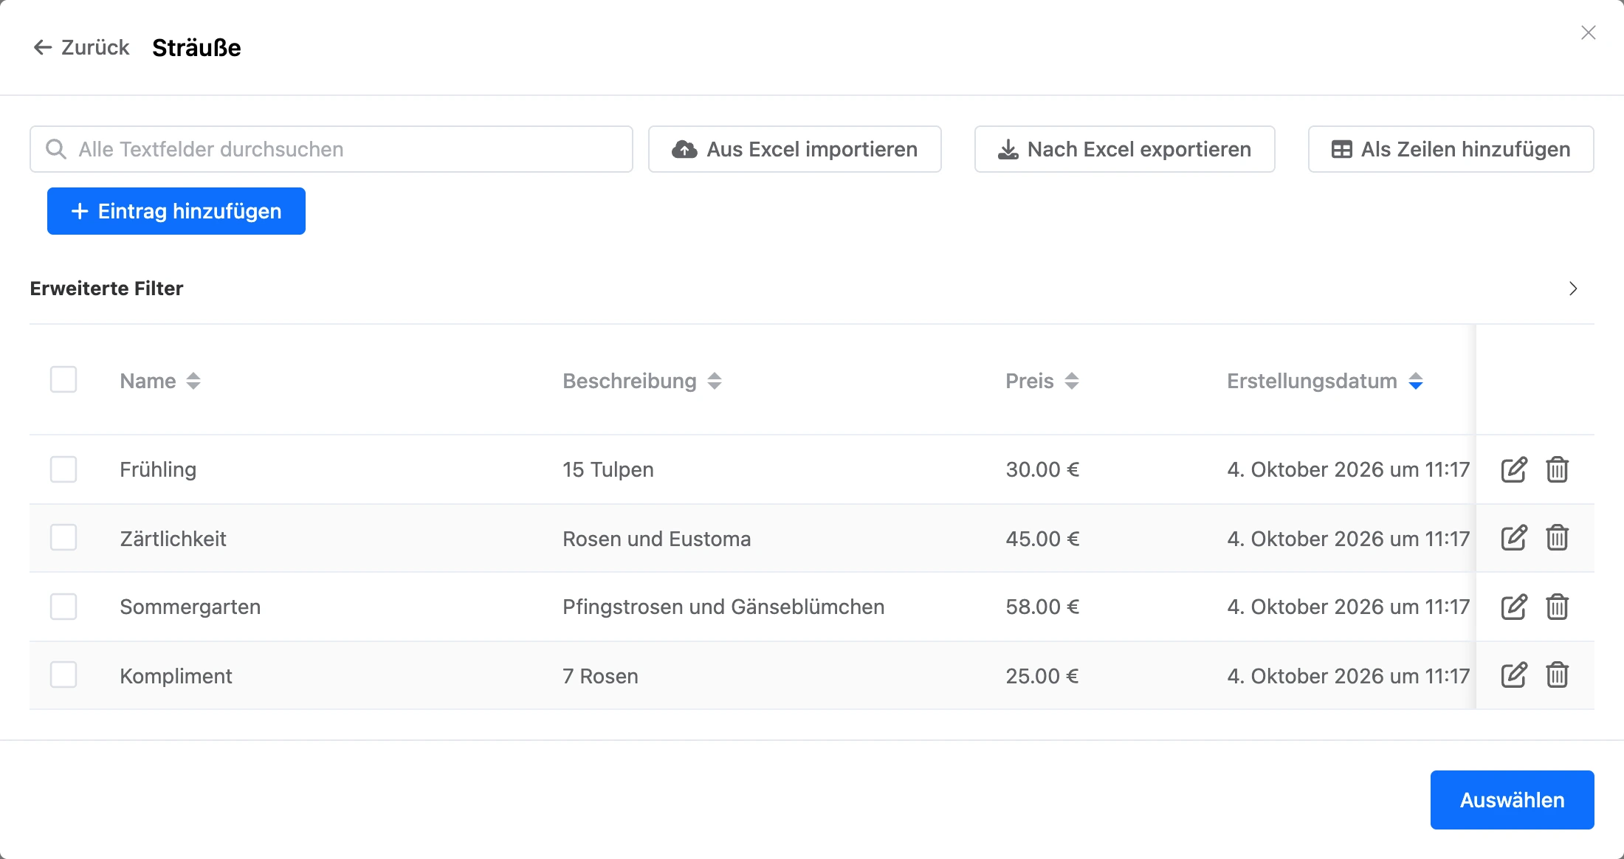The width and height of the screenshot is (1624, 859).
Task: Delete the Kompliment row
Action: (1558, 675)
